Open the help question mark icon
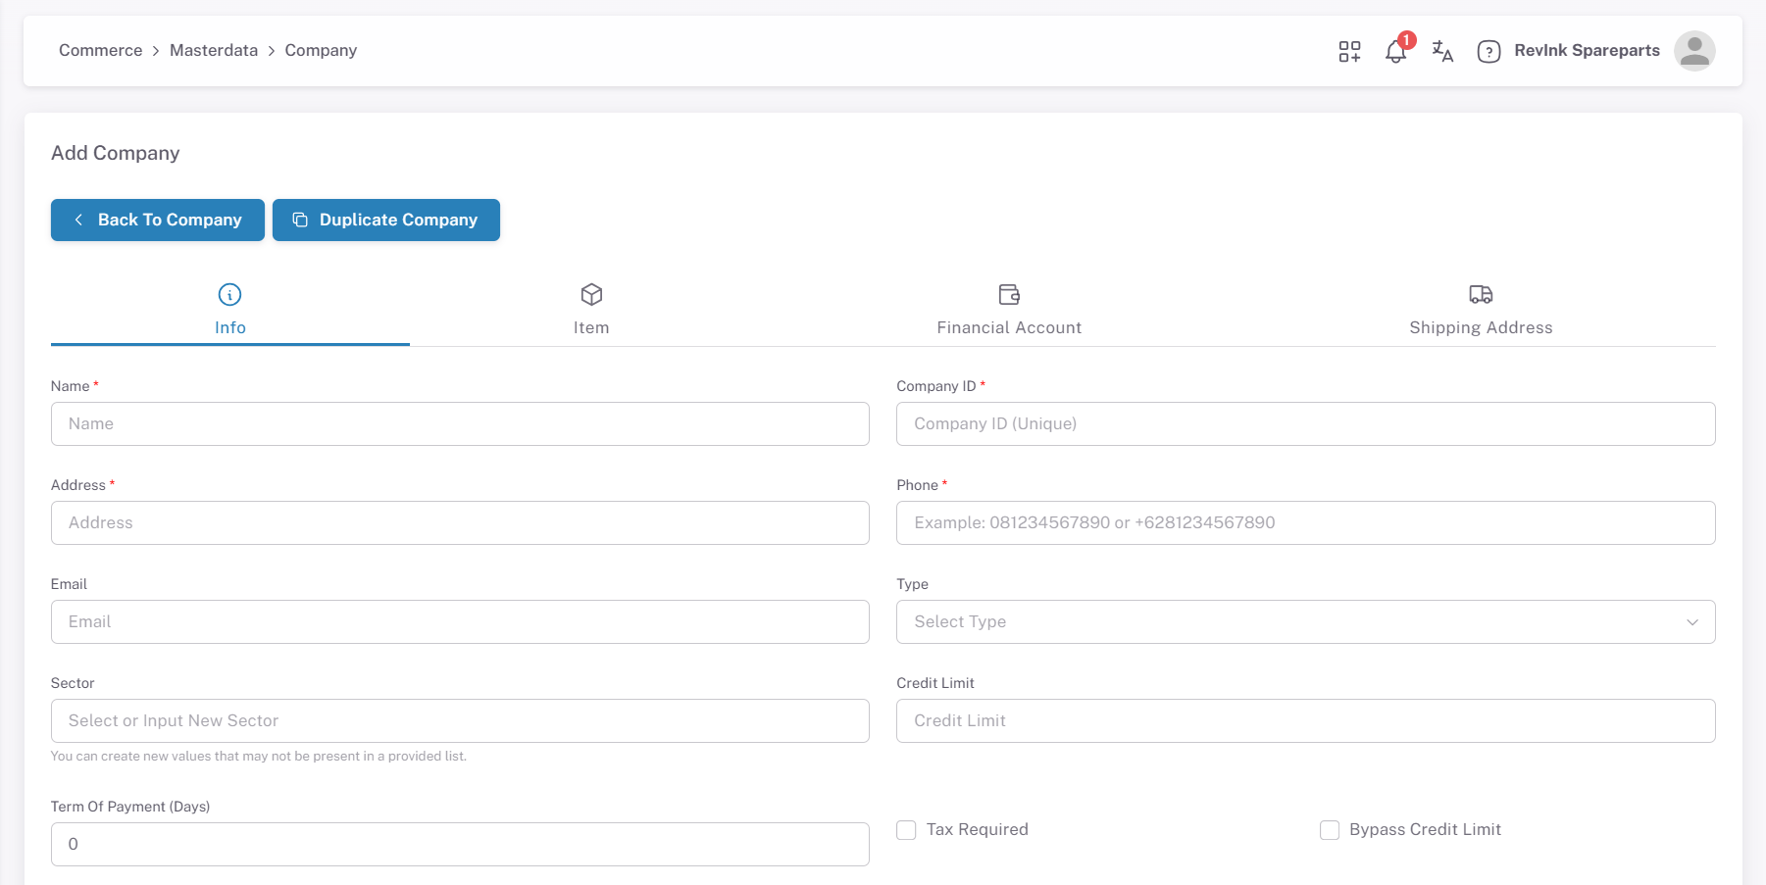 click(x=1488, y=52)
